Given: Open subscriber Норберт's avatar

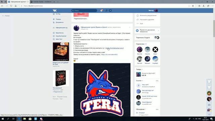Looking at the screenshot, I should (x=155, y=59).
